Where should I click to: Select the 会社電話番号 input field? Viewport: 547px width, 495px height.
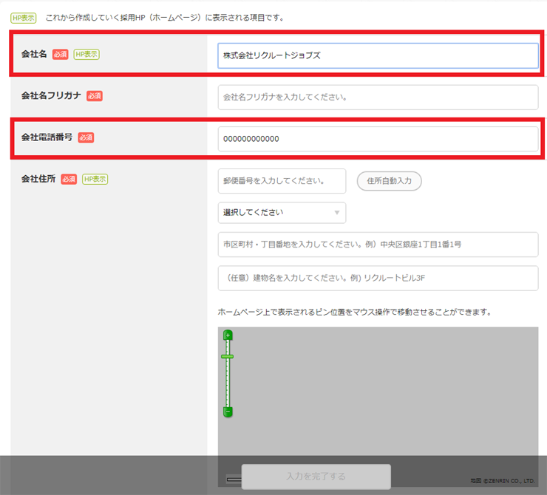coord(378,139)
